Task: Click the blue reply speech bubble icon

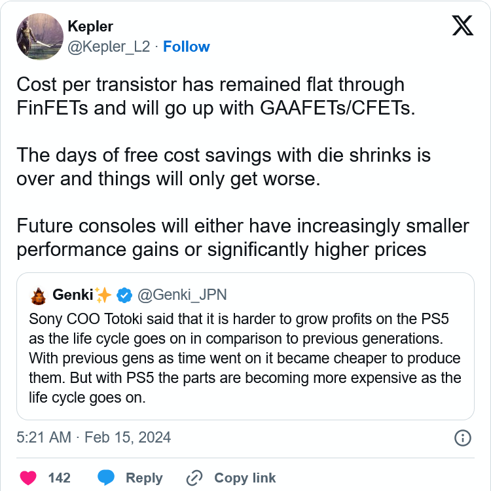Action: (106, 477)
